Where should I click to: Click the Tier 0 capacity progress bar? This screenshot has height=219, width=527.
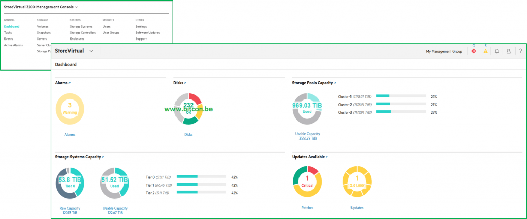202,176
